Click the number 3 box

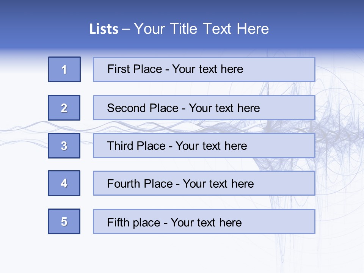(64, 146)
